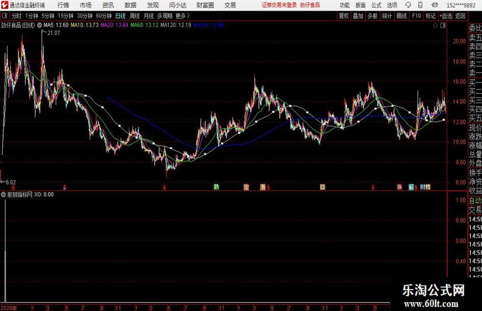
Task: Click the 激 event marker
Action: click(263, 187)
